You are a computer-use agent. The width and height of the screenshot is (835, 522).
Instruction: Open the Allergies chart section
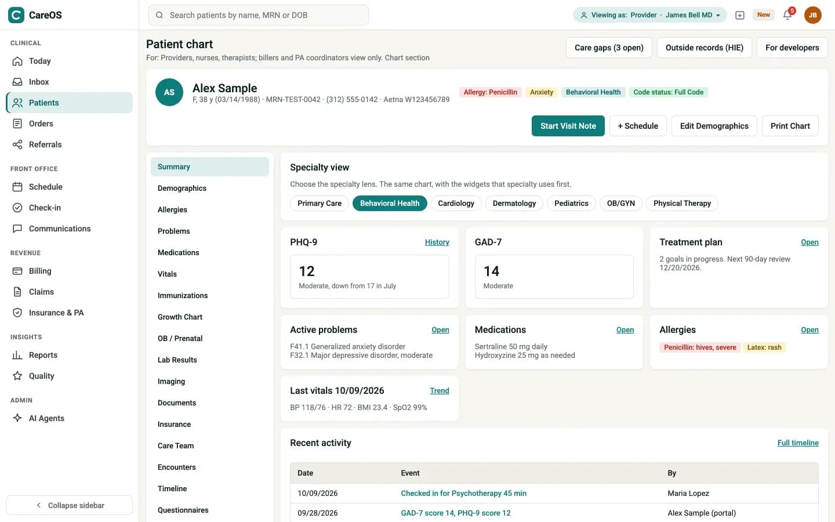point(210,210)
